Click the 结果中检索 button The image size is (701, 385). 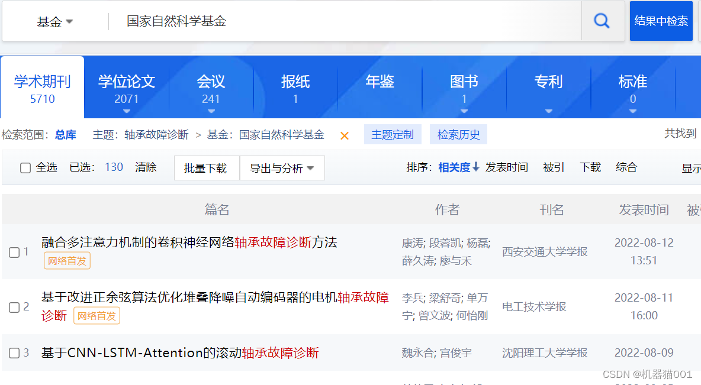[661, 21]
